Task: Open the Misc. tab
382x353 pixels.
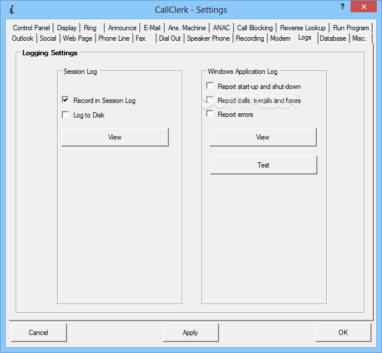Action: [x=360, y=38]
